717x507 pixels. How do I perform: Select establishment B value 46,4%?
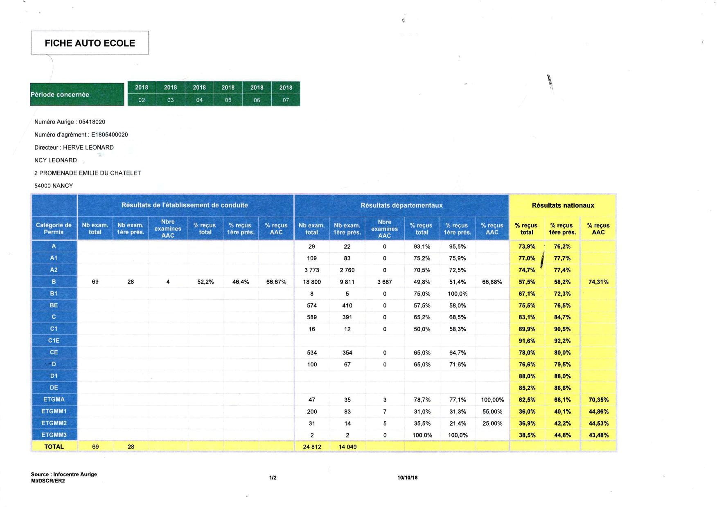coord(241,282)
